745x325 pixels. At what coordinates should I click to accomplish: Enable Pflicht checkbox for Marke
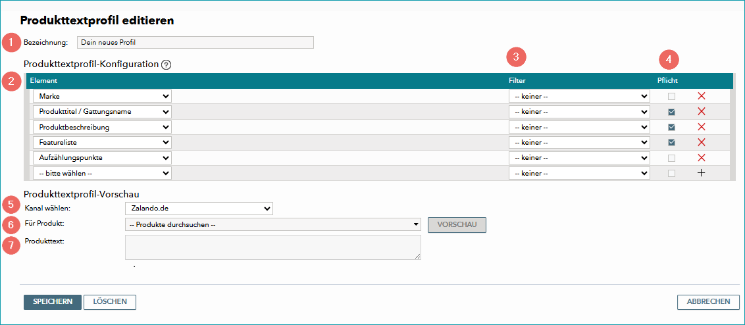(671, 97)
